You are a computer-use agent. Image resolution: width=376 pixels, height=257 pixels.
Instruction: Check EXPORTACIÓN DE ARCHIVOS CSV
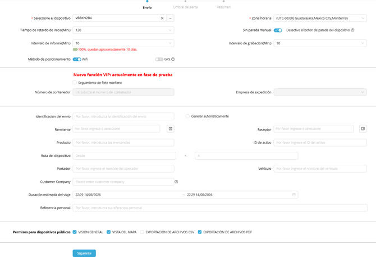(x=142, y=232)
